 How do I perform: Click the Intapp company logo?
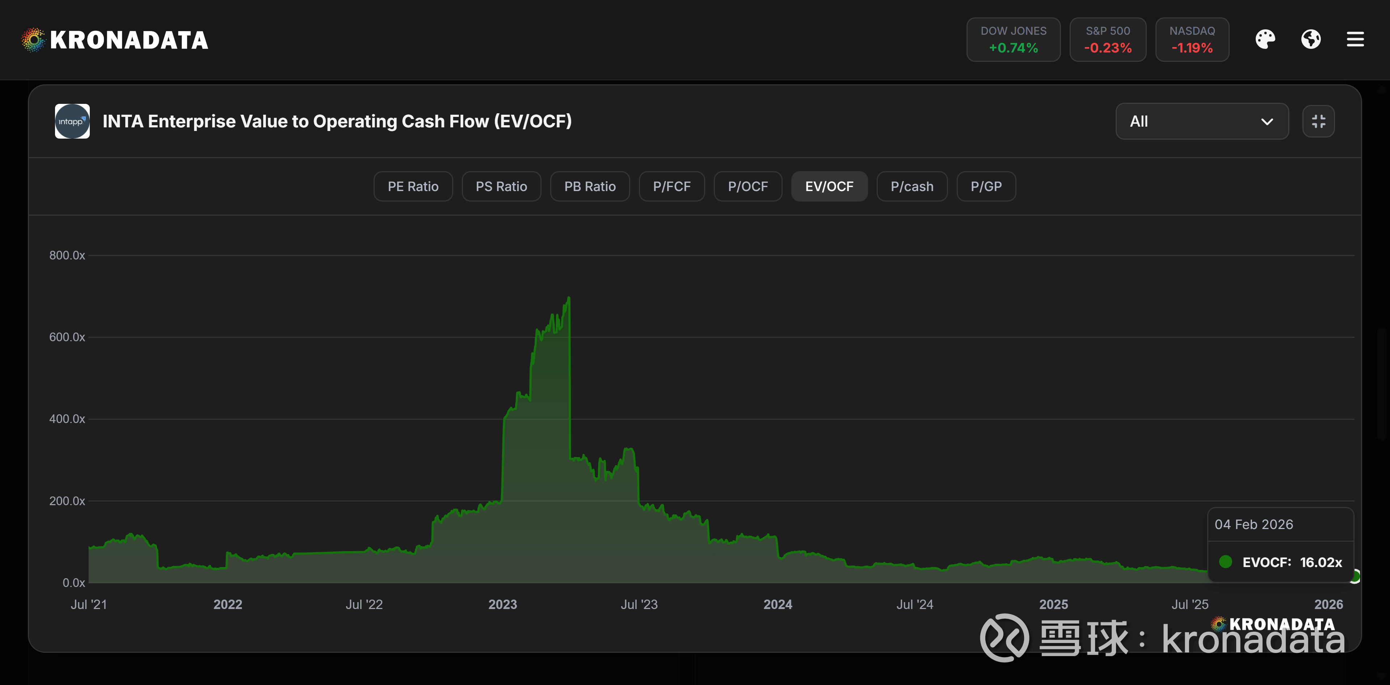[72, 121]
